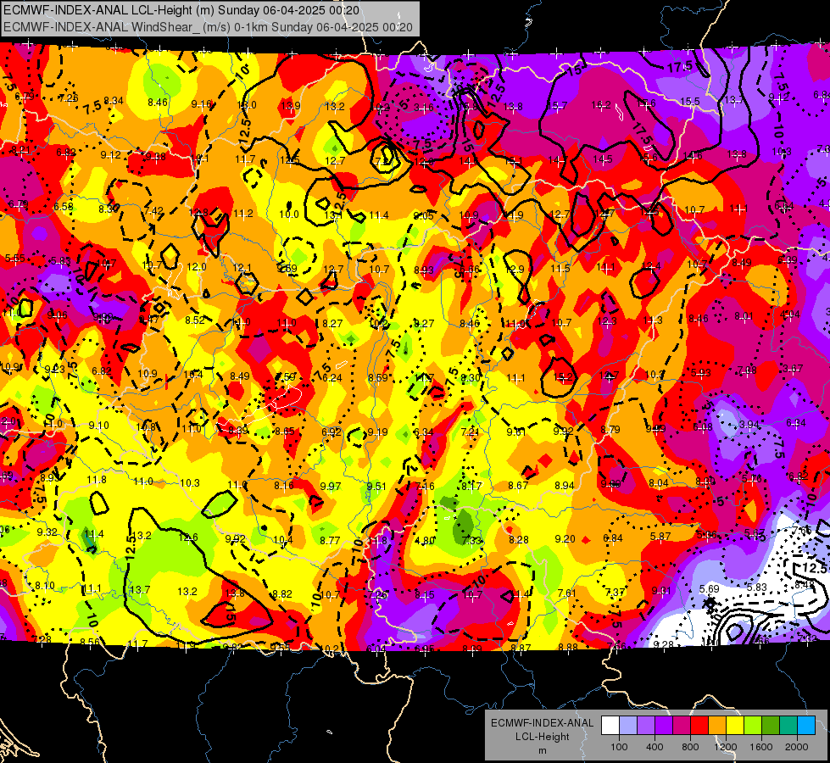The width and height of the screenshot is (830, 763).
Task: Click the dark green legend swatch right of 1600
Action: point(770,725)
